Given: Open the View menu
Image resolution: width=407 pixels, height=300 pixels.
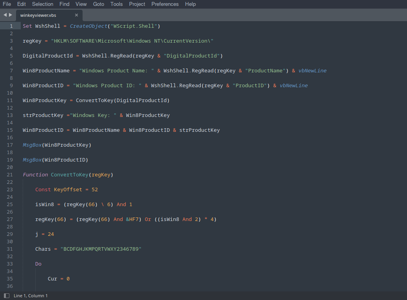Looking at the screenshot, I should click(81, 4).
